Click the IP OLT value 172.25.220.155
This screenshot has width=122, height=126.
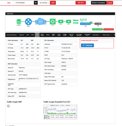tap(66, 48)
